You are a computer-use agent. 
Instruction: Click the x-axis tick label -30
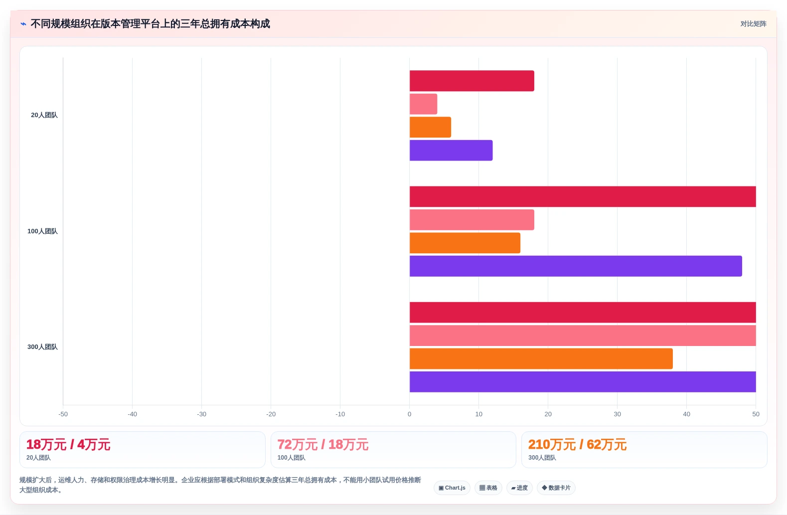click(201, 414)
